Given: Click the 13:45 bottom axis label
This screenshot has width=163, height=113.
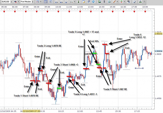Looking at the screenshot, I should (x=99, y=111).
